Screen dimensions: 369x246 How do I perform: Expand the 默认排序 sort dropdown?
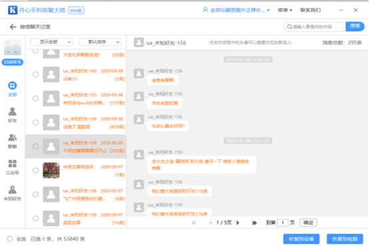[101, 42]
